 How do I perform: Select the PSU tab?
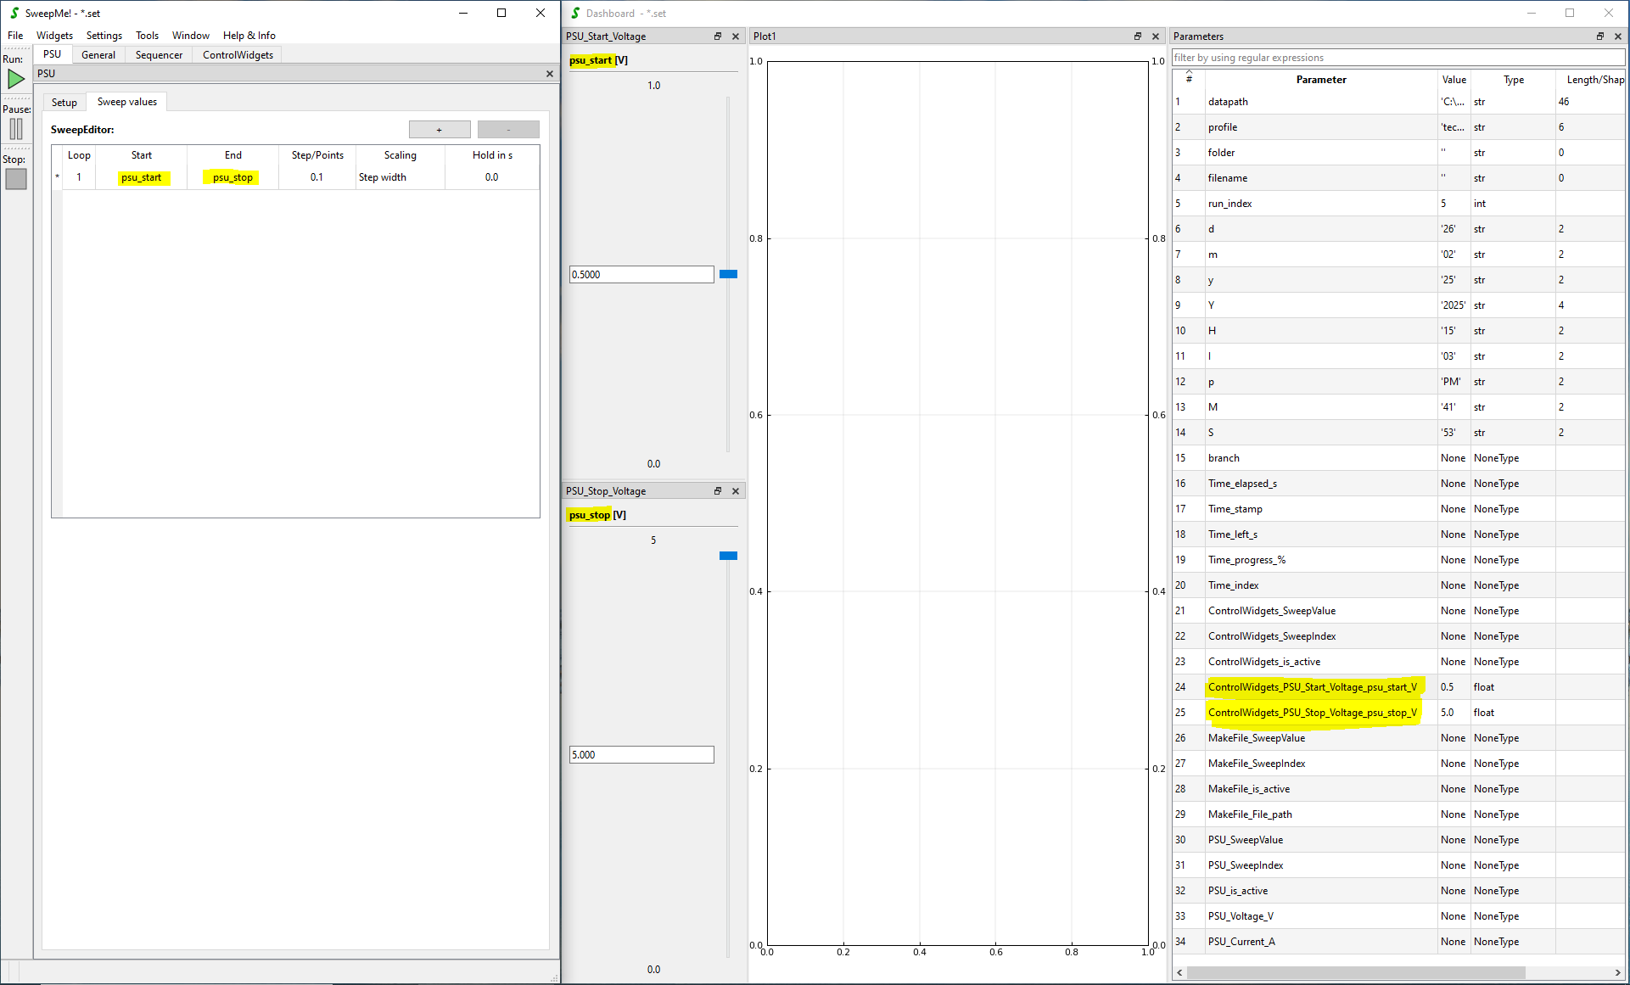point(53,54)
